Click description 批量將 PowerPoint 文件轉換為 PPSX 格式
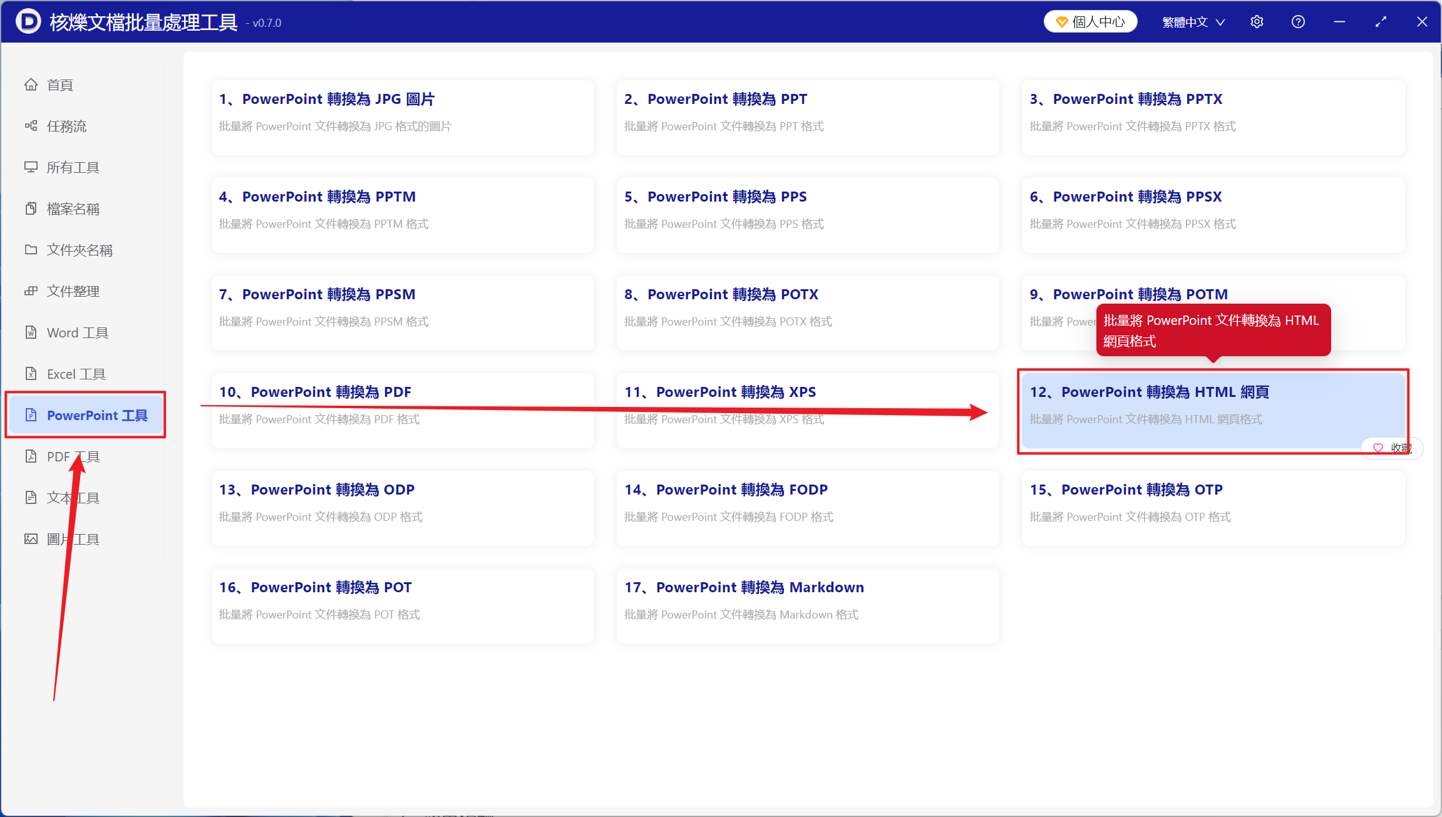 click(1133, 224)
